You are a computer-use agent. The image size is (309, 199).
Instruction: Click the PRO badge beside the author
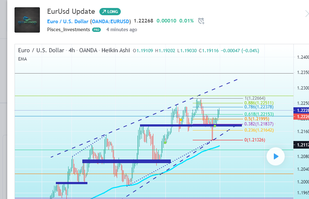(x=96, y=30)
